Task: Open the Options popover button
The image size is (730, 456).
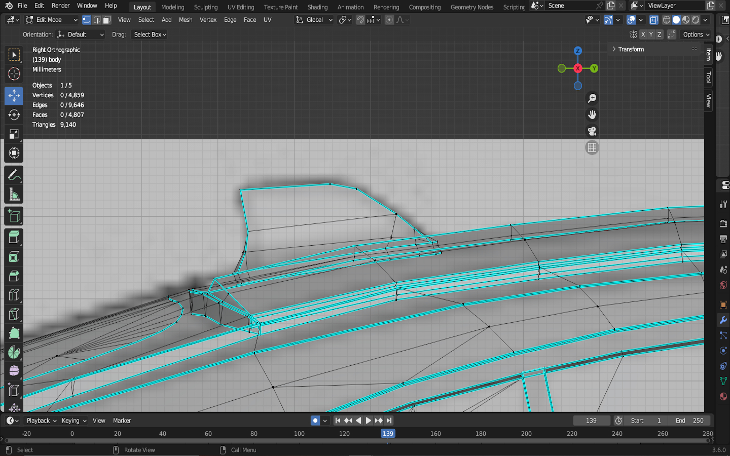Action: (x=696, y=34)
